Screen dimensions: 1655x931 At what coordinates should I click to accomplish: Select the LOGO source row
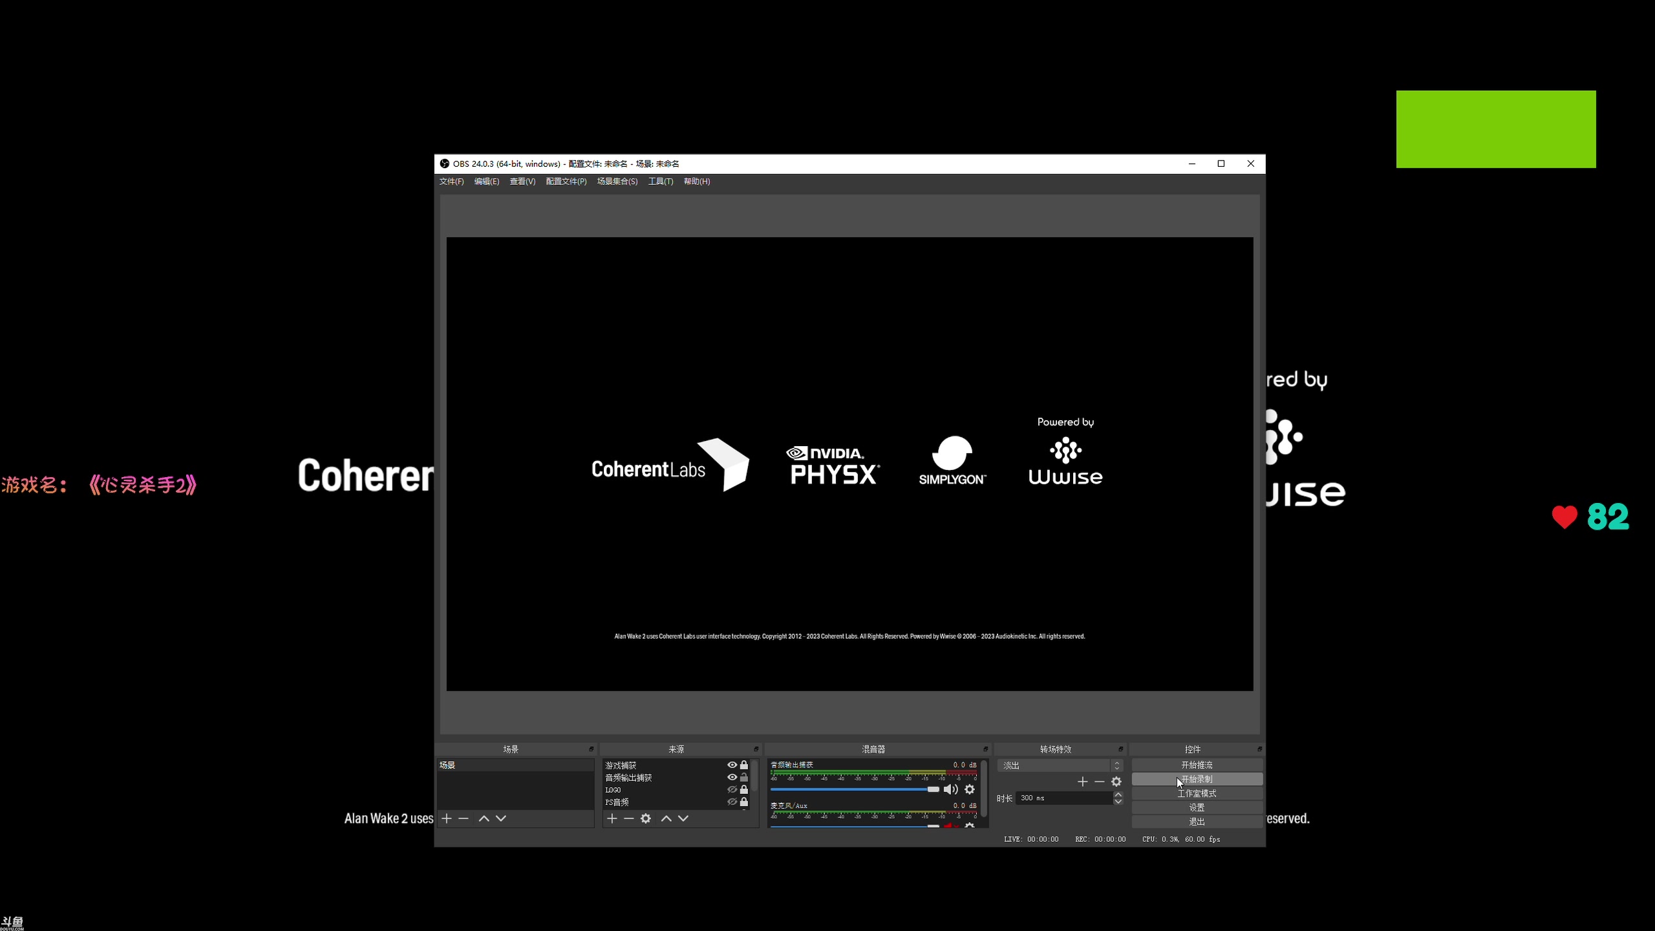677,789
